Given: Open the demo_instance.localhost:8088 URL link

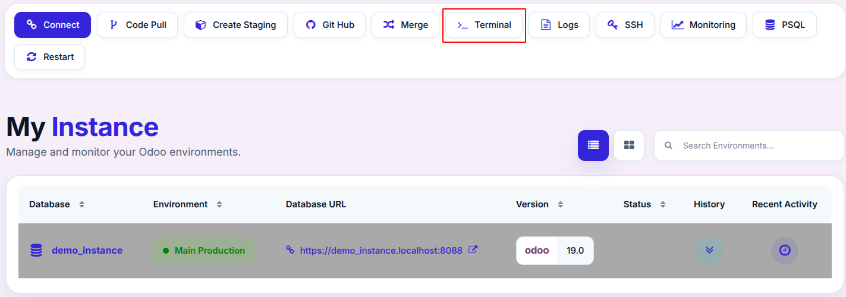Looking at the screenshot, I should (x=381, y=251).
